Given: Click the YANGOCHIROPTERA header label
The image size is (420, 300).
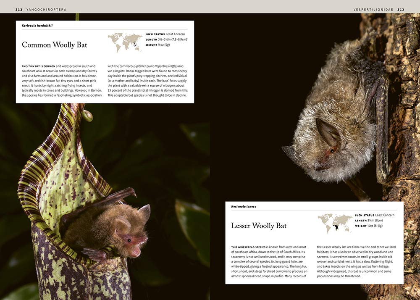Looking at the screenshot, I should point(47,9).
